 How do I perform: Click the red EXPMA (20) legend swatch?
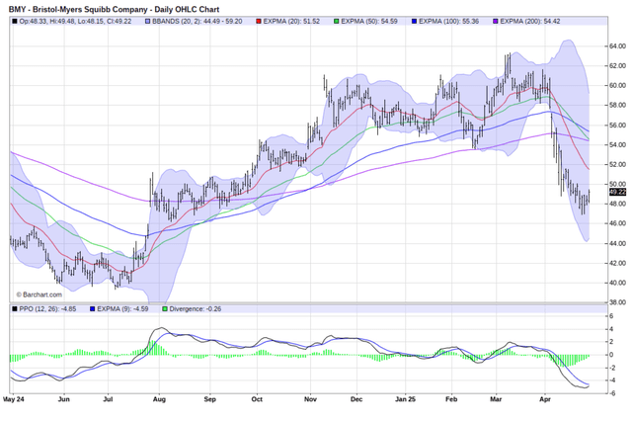tap(259, 22)
